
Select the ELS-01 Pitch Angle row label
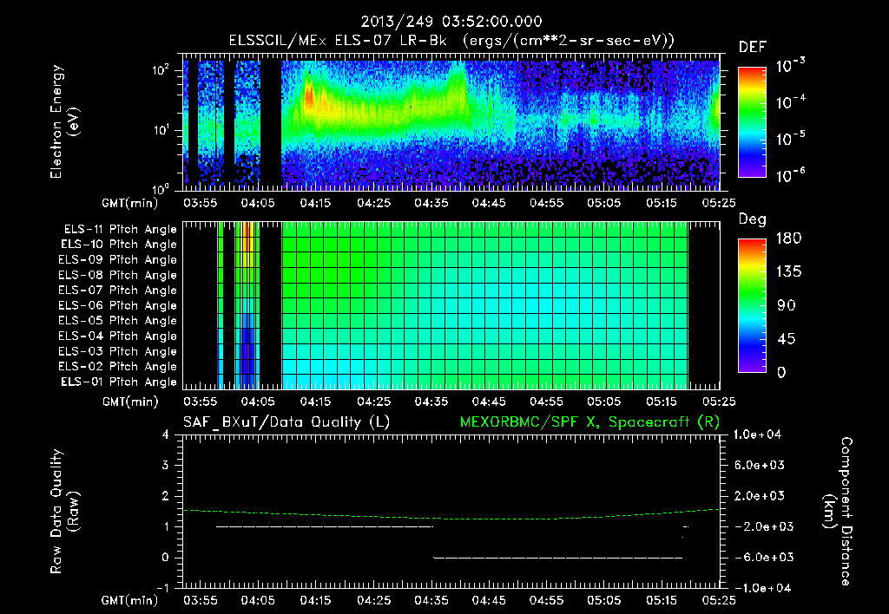coord(119,382)
